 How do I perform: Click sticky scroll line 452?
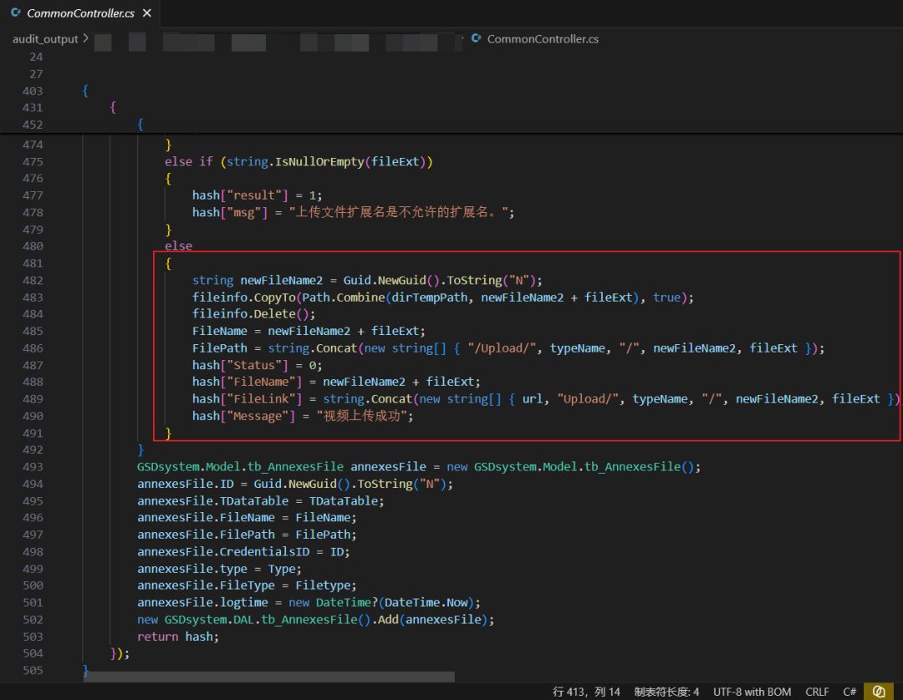33,124
